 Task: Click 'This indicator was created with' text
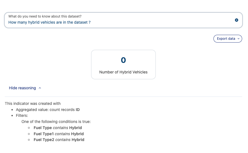[x=33, y=103]
